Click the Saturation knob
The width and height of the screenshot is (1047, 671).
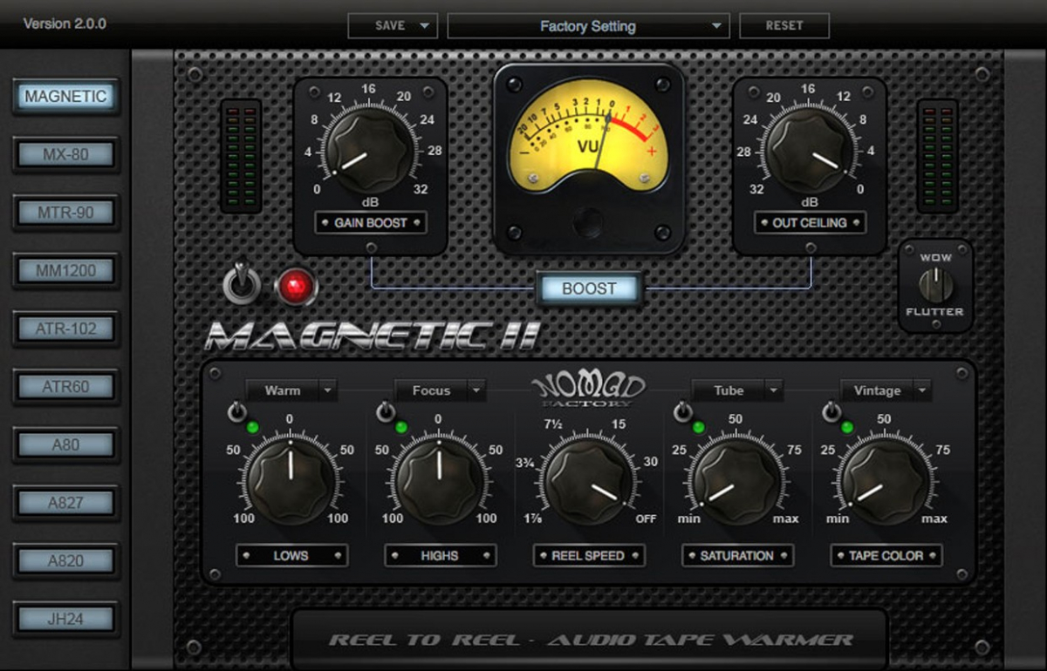[x=736, y=483]
